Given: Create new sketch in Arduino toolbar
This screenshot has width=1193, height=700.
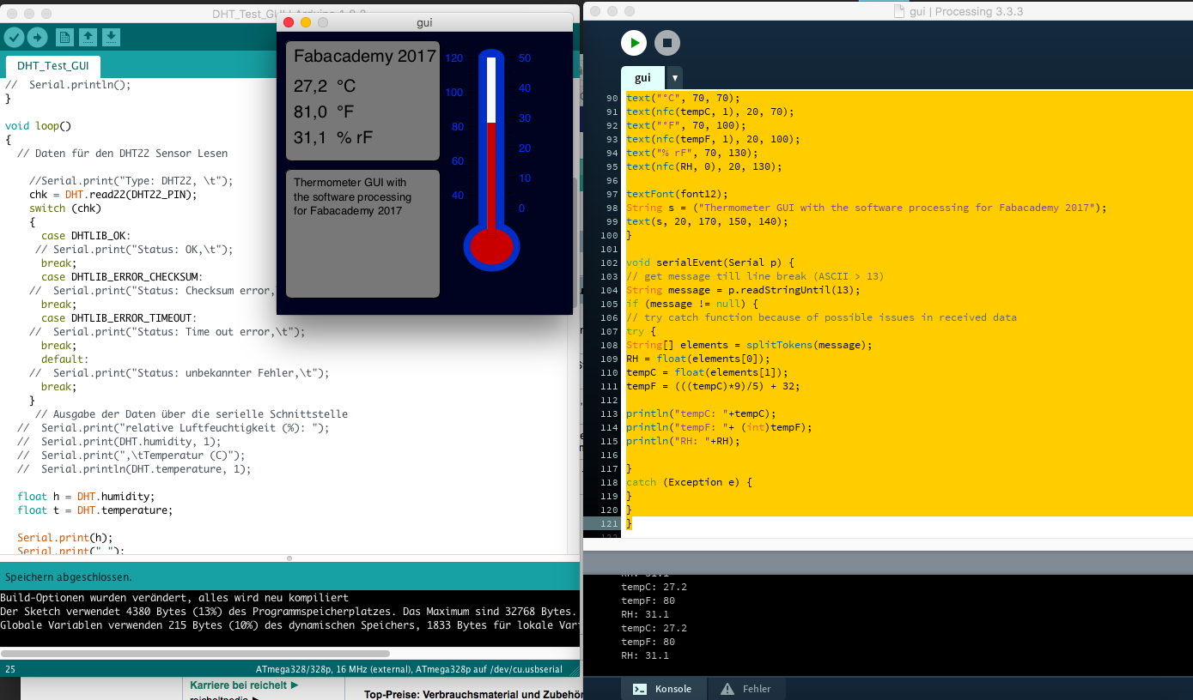Looking at the screenshot, I should point(64,37).
